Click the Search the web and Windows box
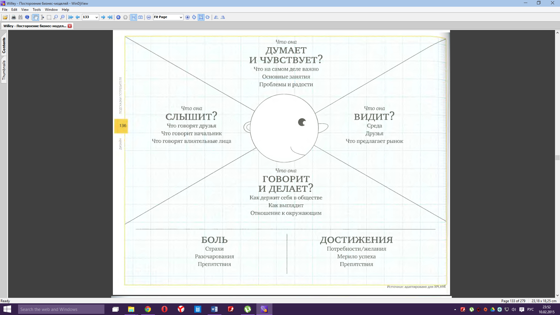Viewport: 560px width, 315px height. (x=61, y=309)
